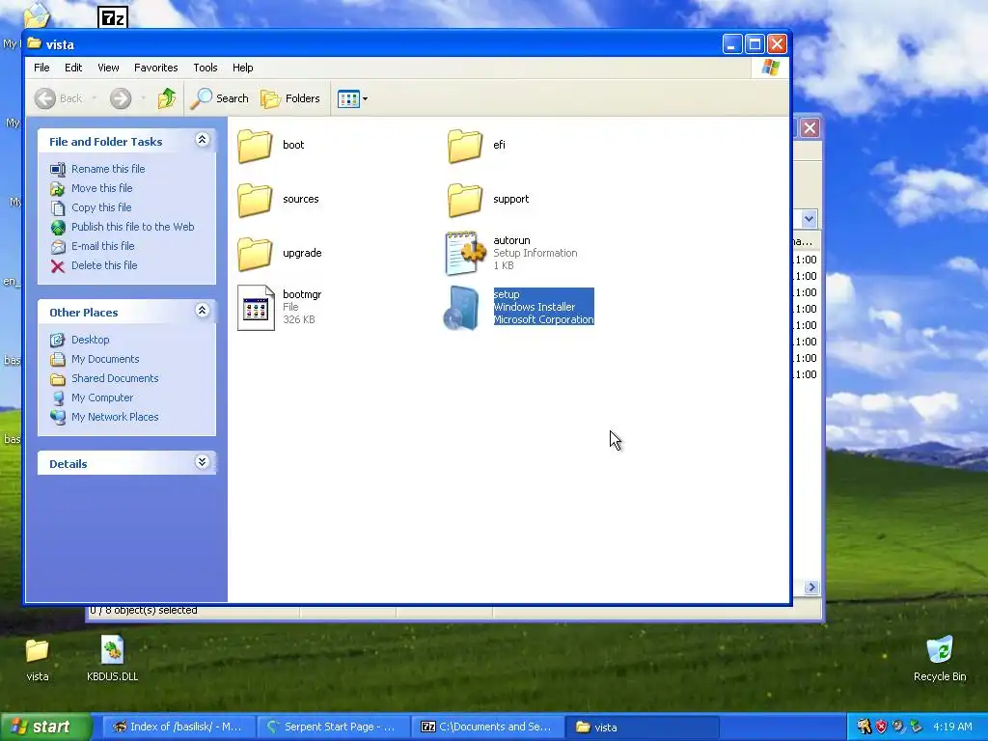This screenshot has height=741, width=988.
Task: Open the Back history dropdown arrow
Action: coord(94,98)
